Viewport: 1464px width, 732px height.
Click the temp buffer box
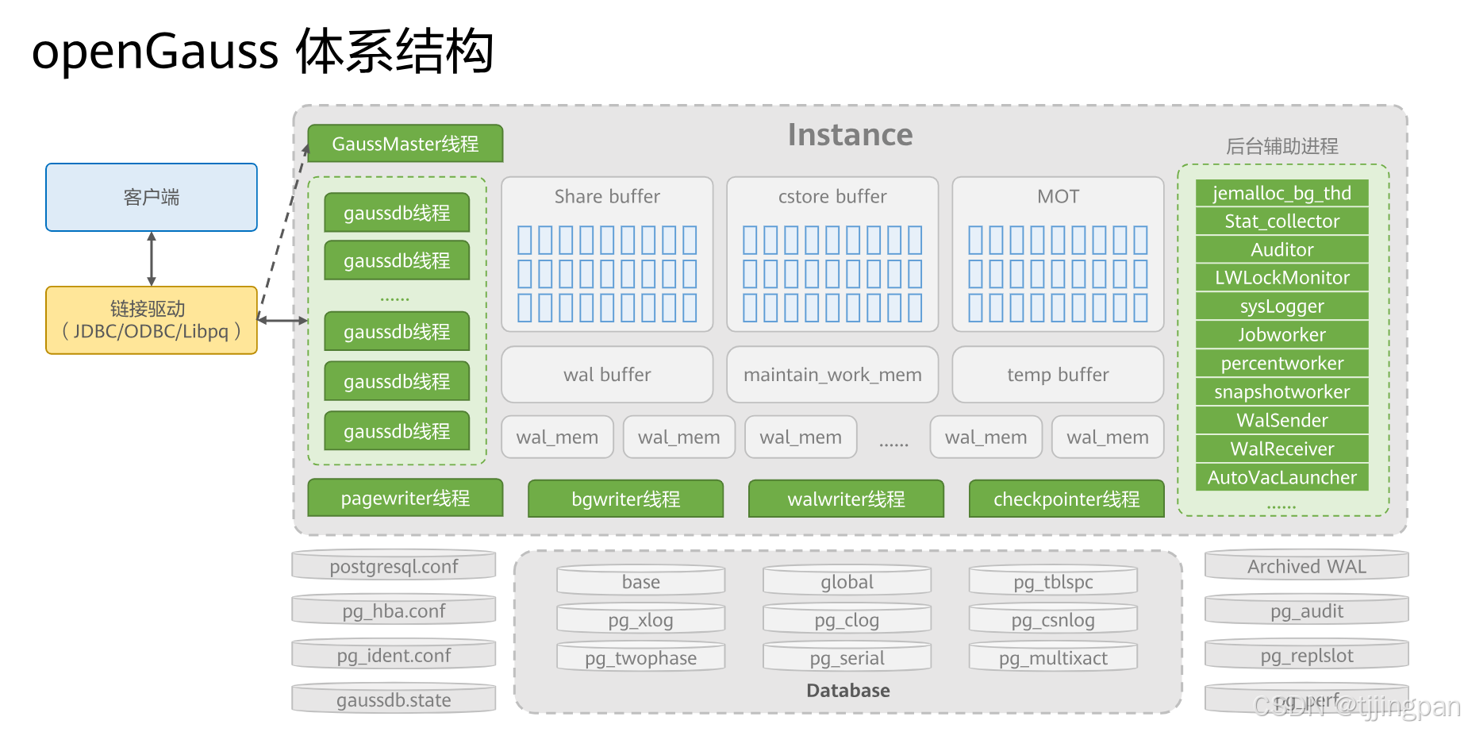(1058, 375)
